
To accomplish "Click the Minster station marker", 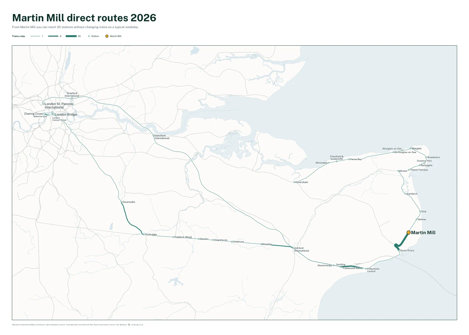I will click(x=398, y=171).
